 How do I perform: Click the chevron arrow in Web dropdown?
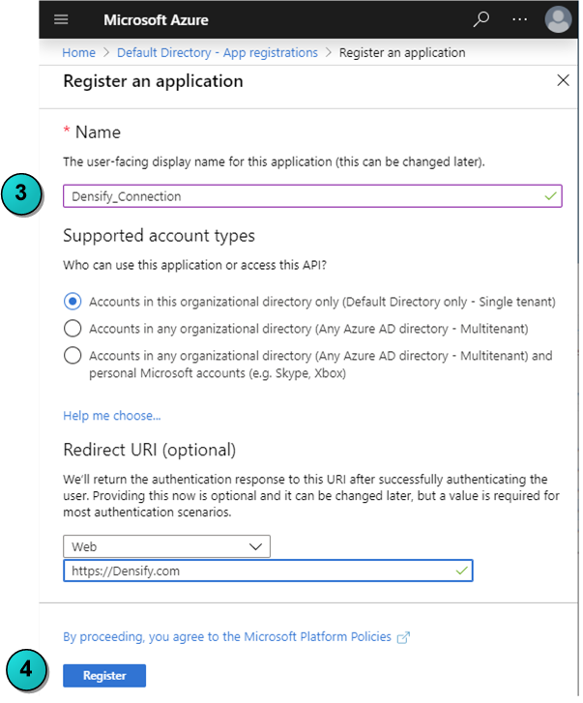pyautogui.click(x=255, y=546)
